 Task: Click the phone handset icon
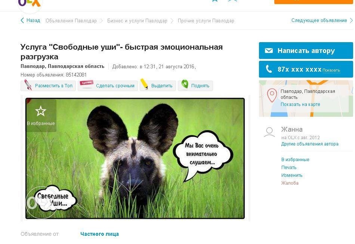tap(269, 69)
